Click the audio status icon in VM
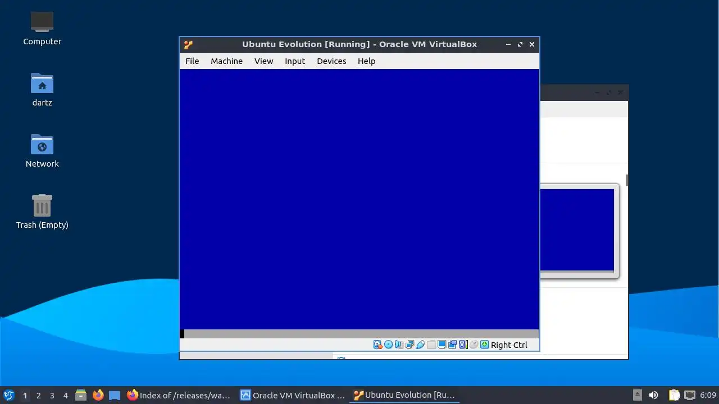The width and height of the screenshot is (719, 404). [x=399, y=345]
